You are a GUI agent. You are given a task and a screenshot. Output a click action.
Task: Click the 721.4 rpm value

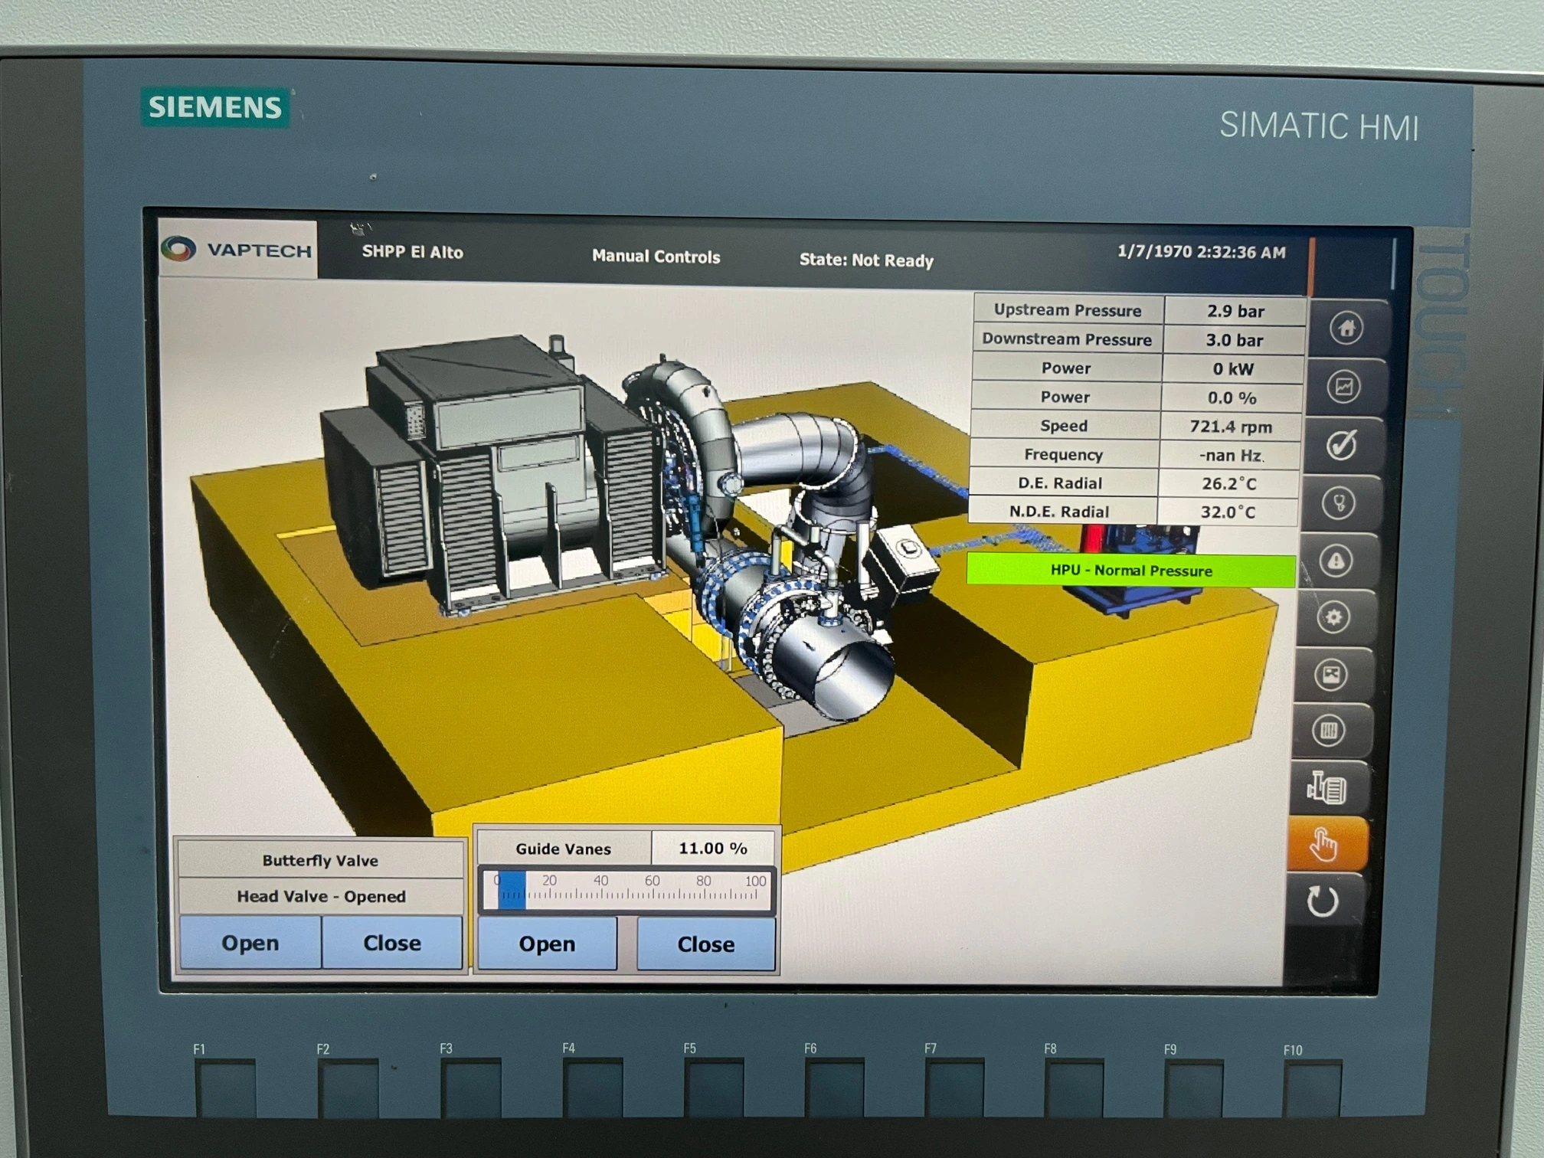(x=1231, y=427)
